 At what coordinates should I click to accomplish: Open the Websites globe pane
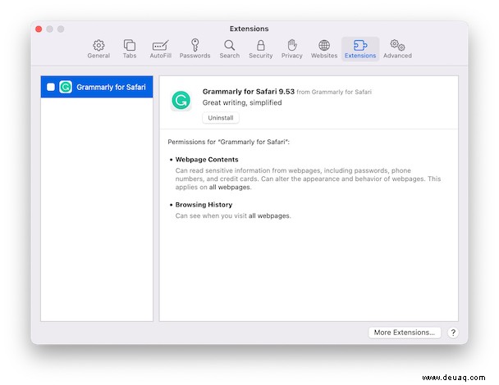pos(324,49)
